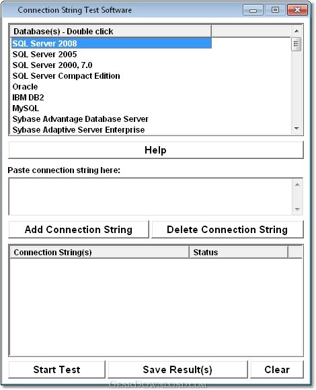The width and height of the screenshot is (316, 390).
Task: Click Delete Connection String button
Action: pos(227,229)
